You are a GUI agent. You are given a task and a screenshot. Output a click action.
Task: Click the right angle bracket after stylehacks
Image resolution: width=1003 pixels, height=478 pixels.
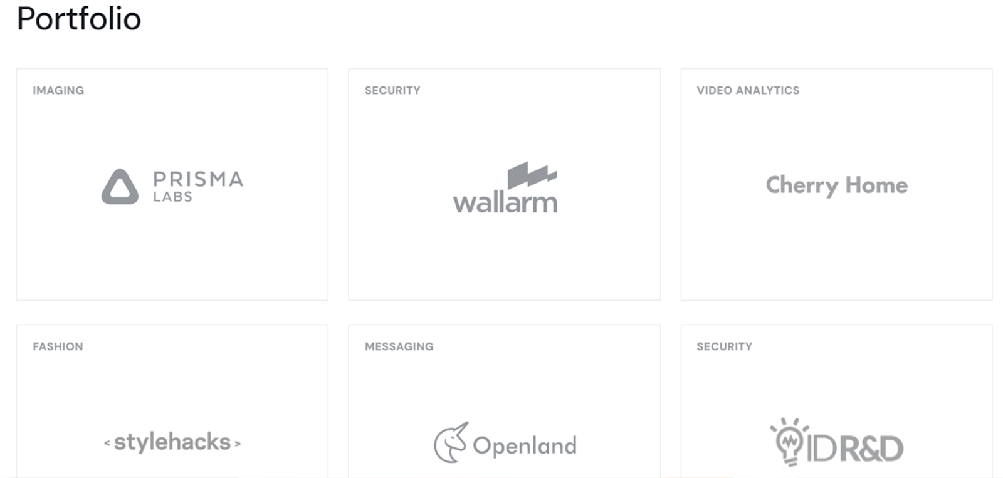click(238, 444)
